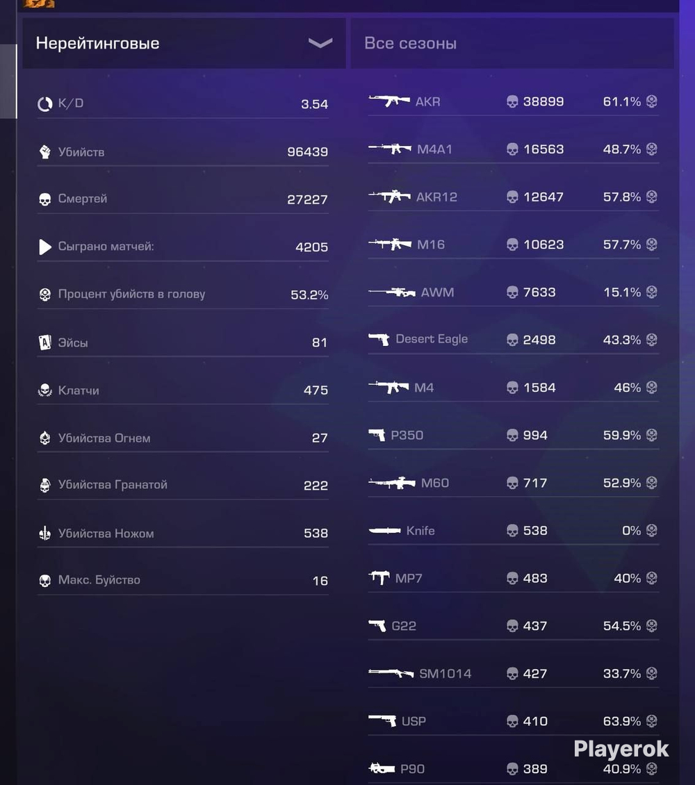Click the headshot icon beside AKR 61.1%

point(651,101)
